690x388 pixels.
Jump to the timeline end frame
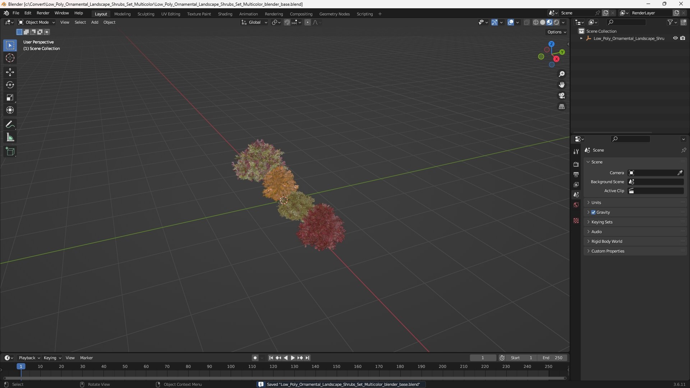pos(307,358)
